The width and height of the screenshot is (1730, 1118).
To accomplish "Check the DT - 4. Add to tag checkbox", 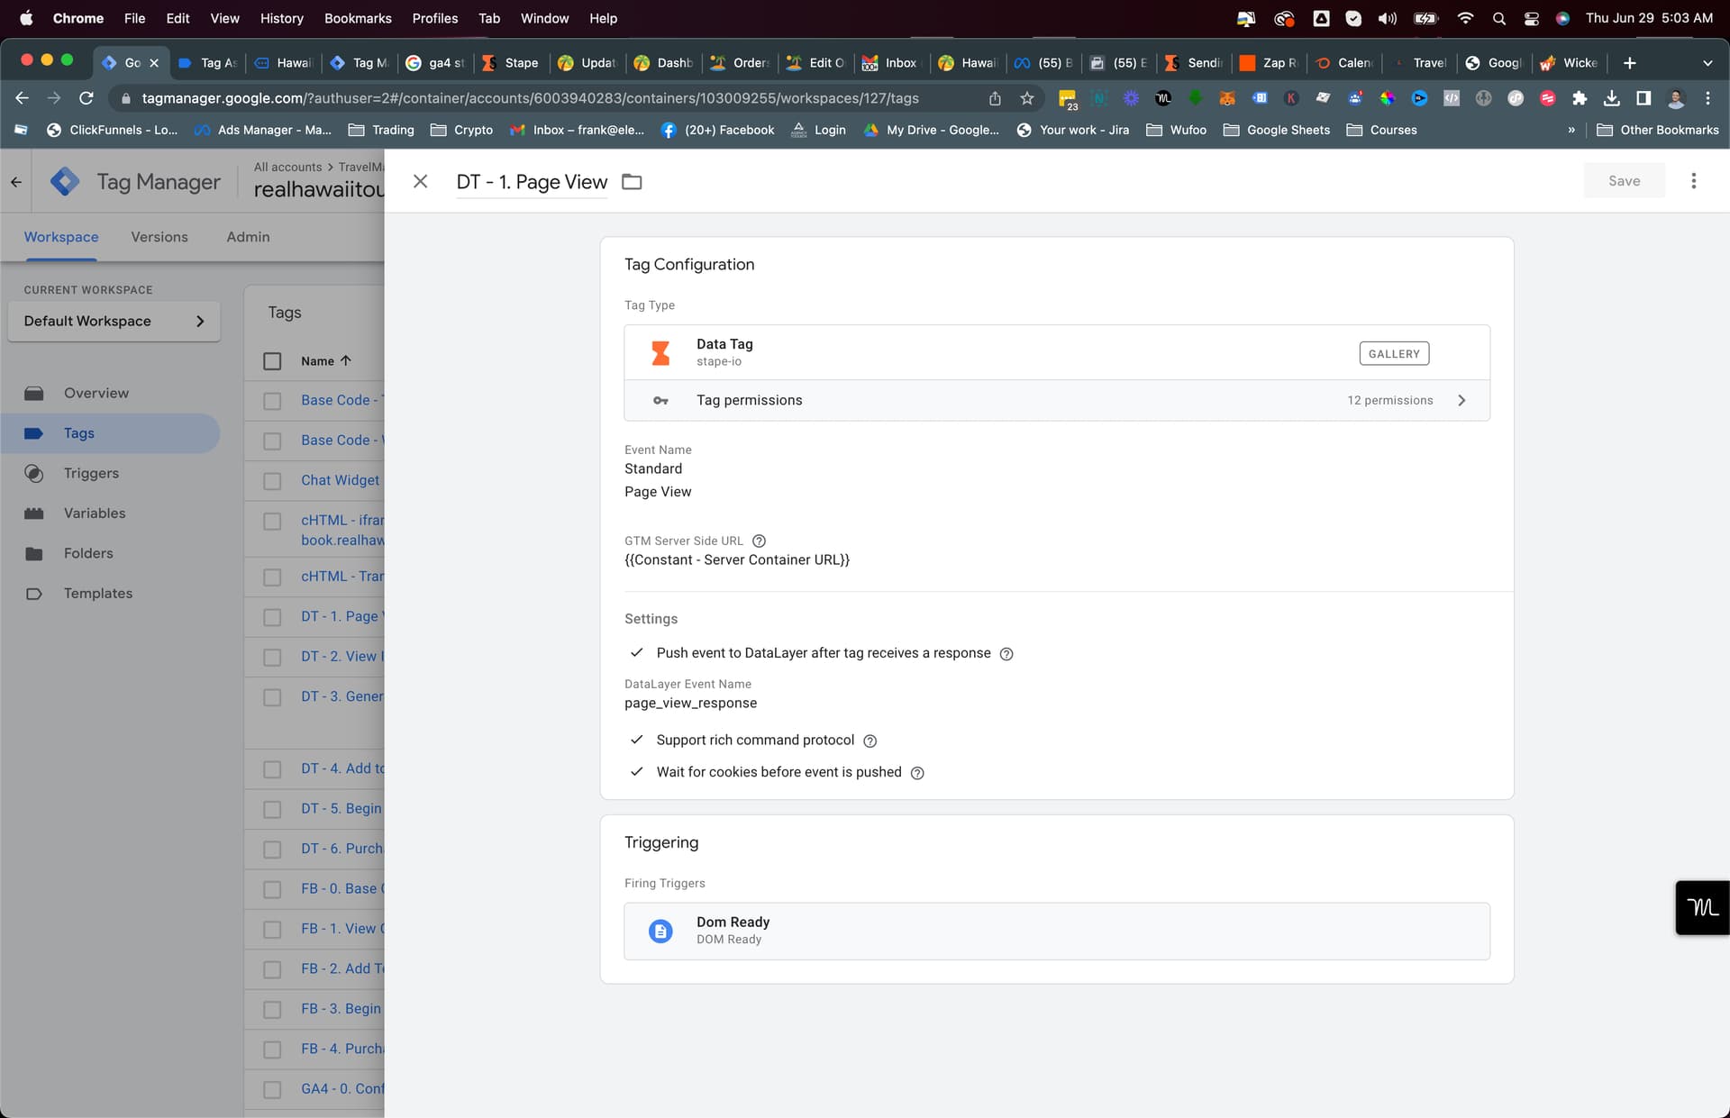I will click(272, 769).
